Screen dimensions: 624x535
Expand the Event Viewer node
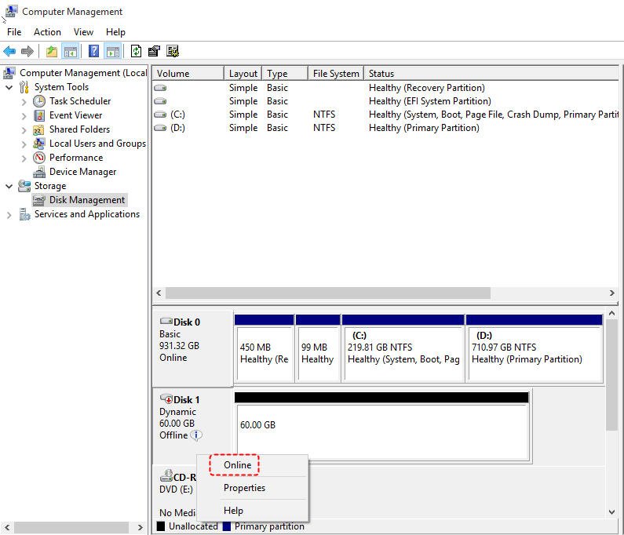pyautogui.click(x=24, y=116)
